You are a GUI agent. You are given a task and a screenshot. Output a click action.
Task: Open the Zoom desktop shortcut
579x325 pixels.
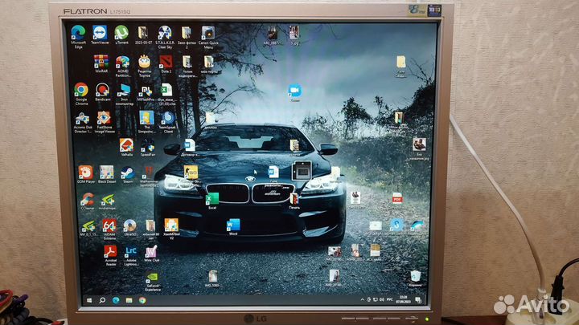click(294, 91)
